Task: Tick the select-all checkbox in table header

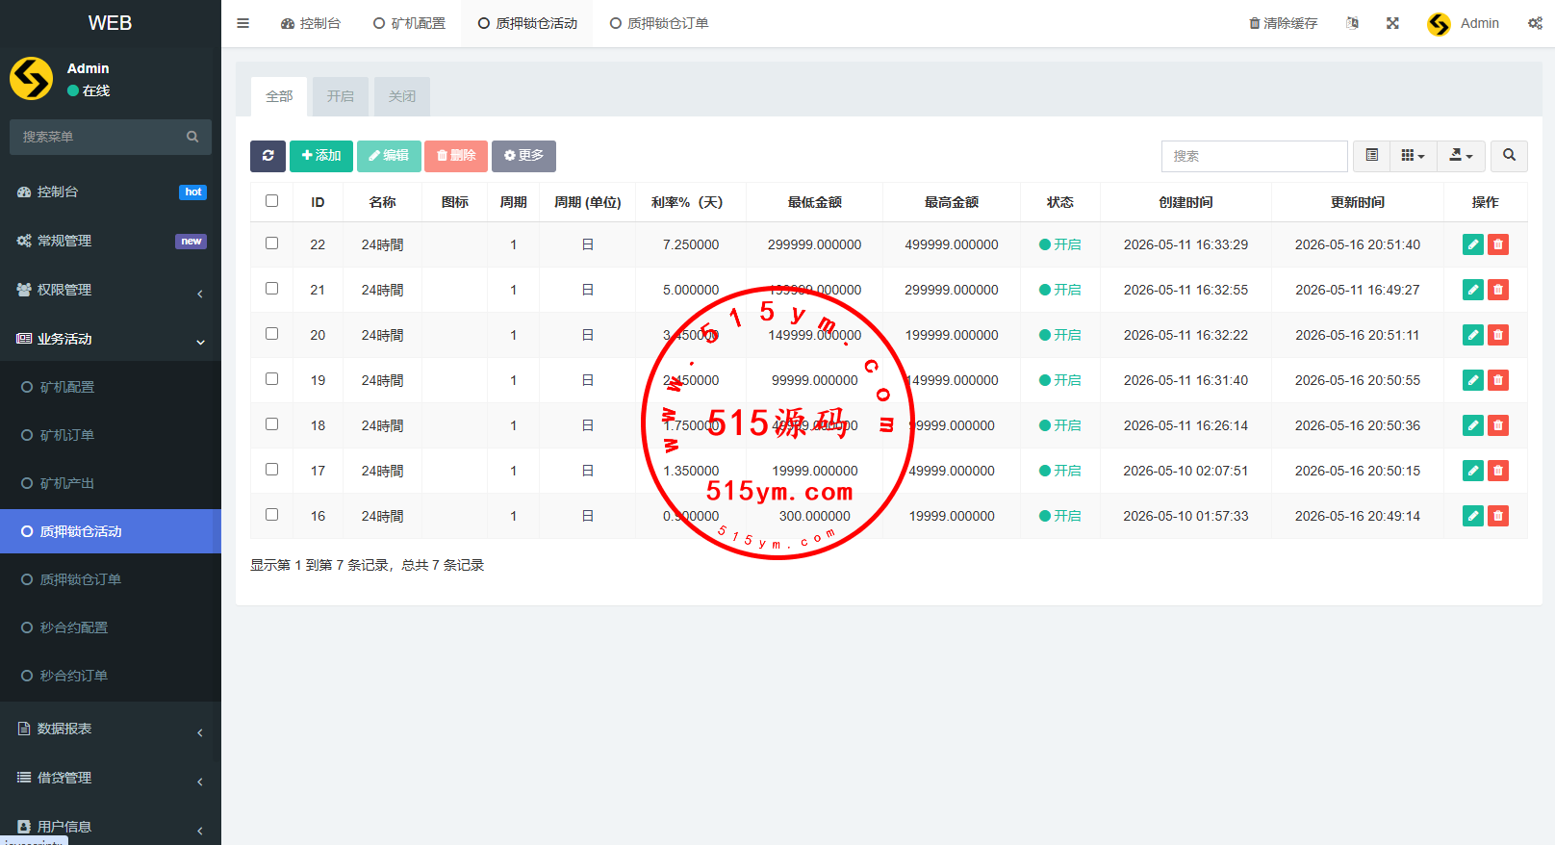Action: click(272, 201)
